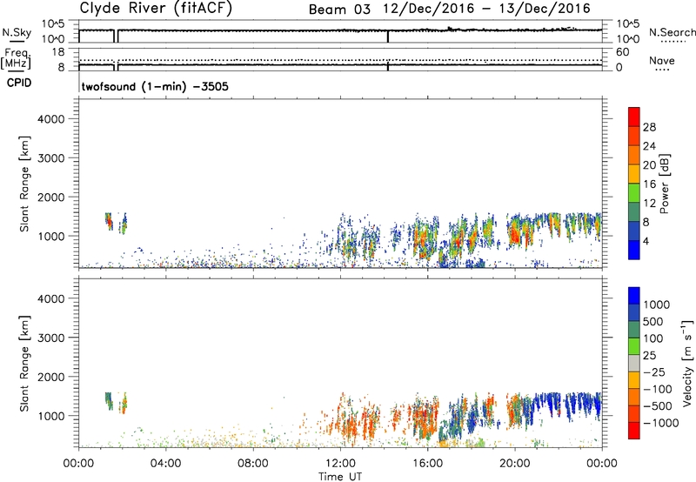This screenshot has height=482, width=696.
Task: Click the Velocity panel 'Slant Range [km]' label
Action: [24, 363]
